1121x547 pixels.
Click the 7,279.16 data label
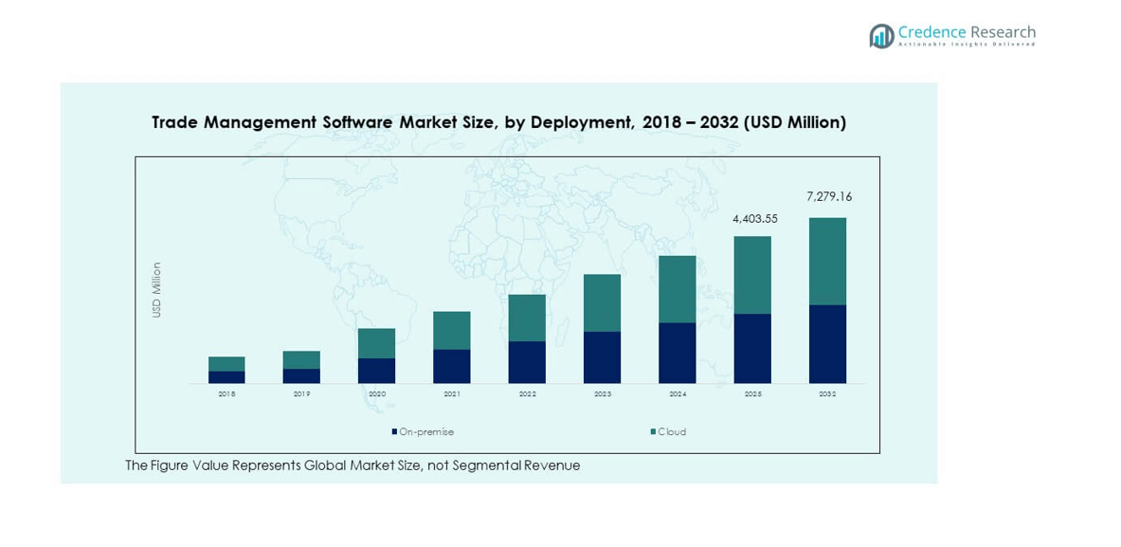click(828, 197)
